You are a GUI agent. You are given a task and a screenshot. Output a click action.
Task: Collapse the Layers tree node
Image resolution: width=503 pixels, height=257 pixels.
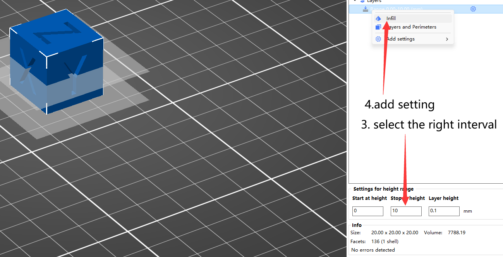(355, 2)
